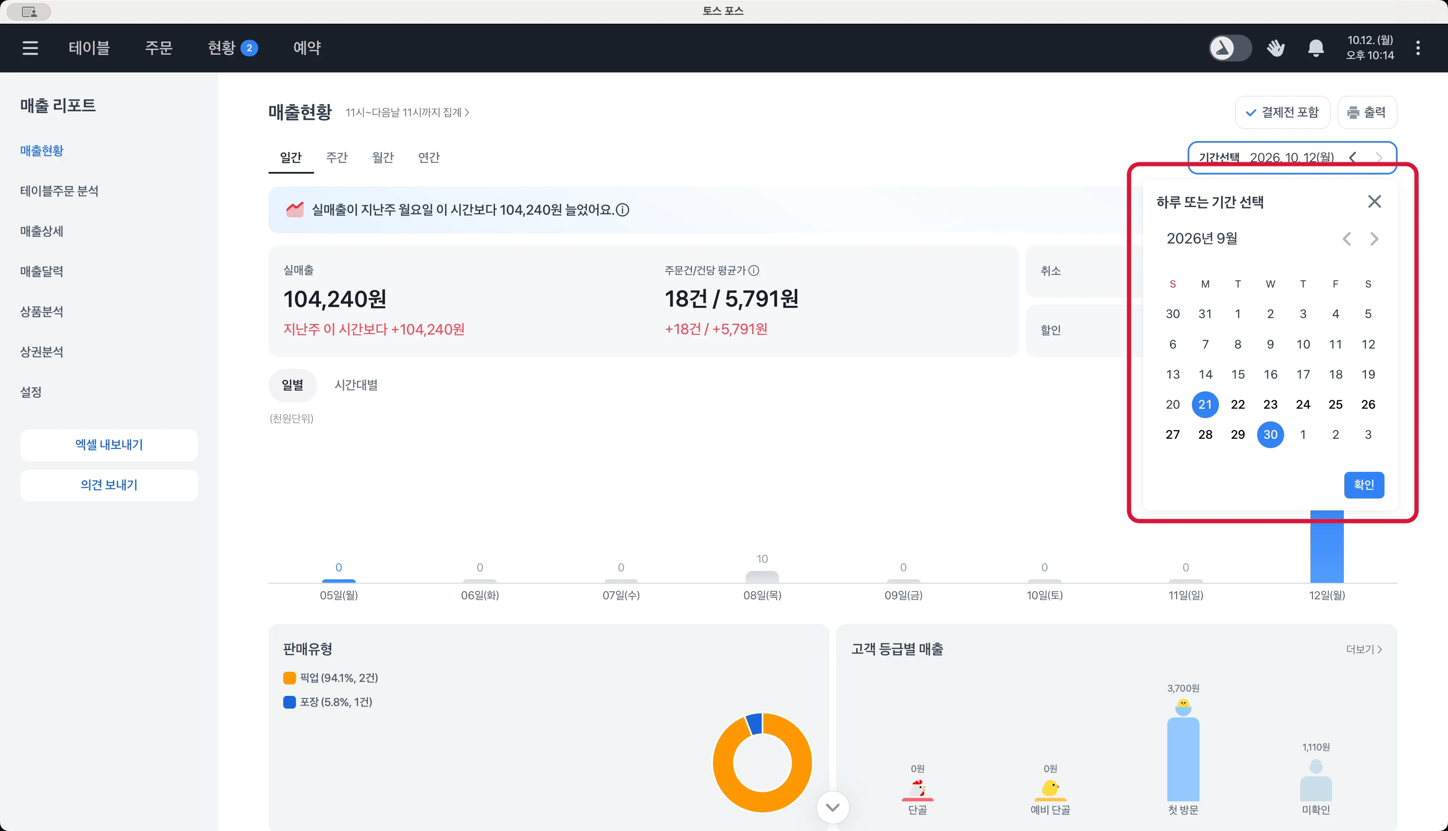This screenshot has height=831, width=1448.
Task: Open the hamburger menu
Action: [30, 48]
